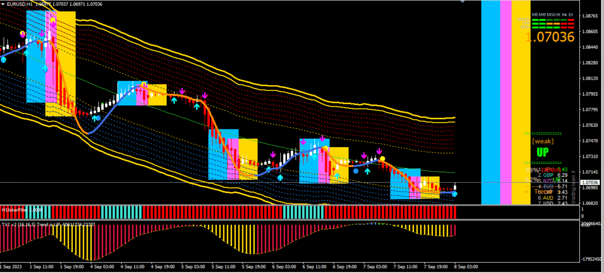Select the M5 column header in the dashboard
The height and width of the screenshot is (273, 604).
pyautogui.click(x=535, y=15)
